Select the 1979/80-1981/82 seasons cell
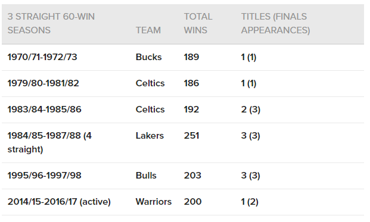Screen dimensions: 370x222 click(x=43, y=83)
